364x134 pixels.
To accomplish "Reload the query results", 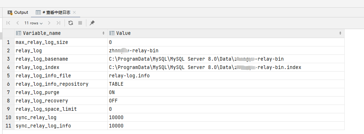I will click(x=71, y=23).
